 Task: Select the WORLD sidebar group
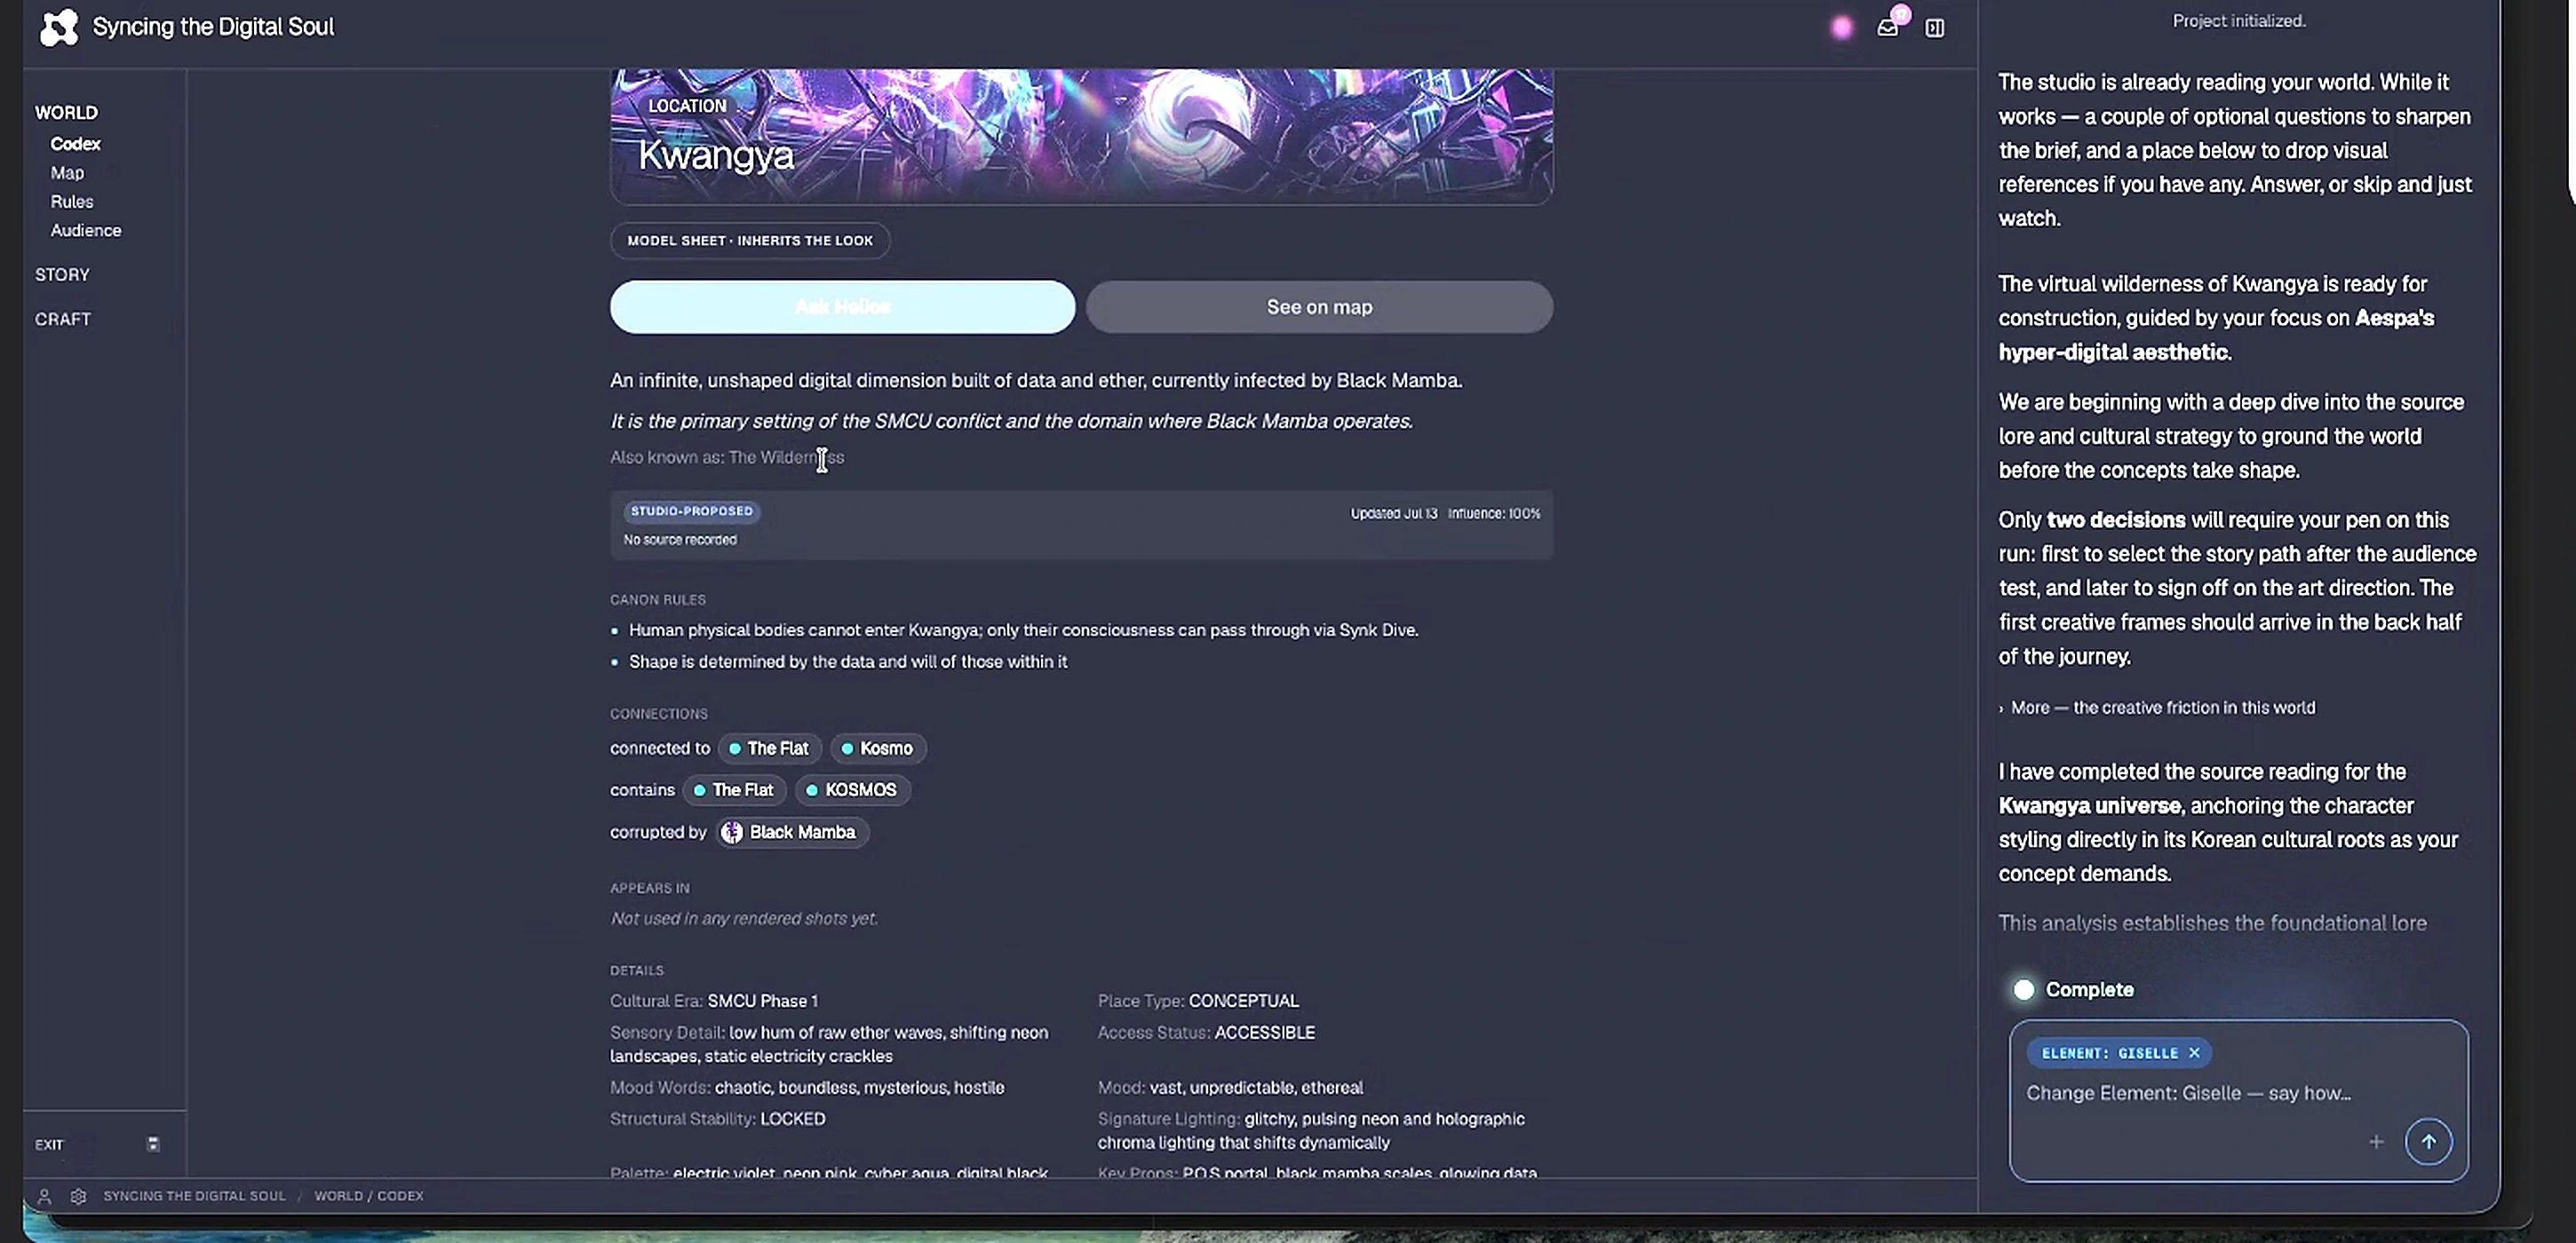[x=66, y=113]
